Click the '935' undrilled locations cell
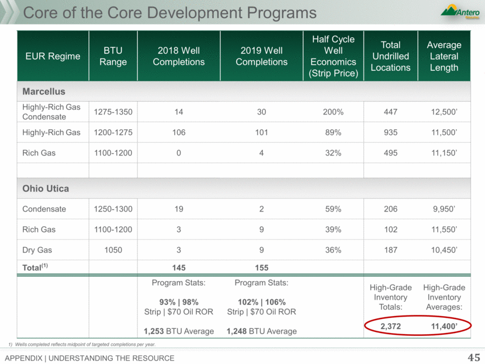Screen dimensions: 485x364 pos(391,133)
